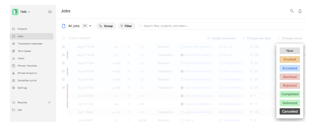Open the All jobs view dropdown arrow
Image resolution: width=322 pixels, height=130 pixels.
point(90,26)
